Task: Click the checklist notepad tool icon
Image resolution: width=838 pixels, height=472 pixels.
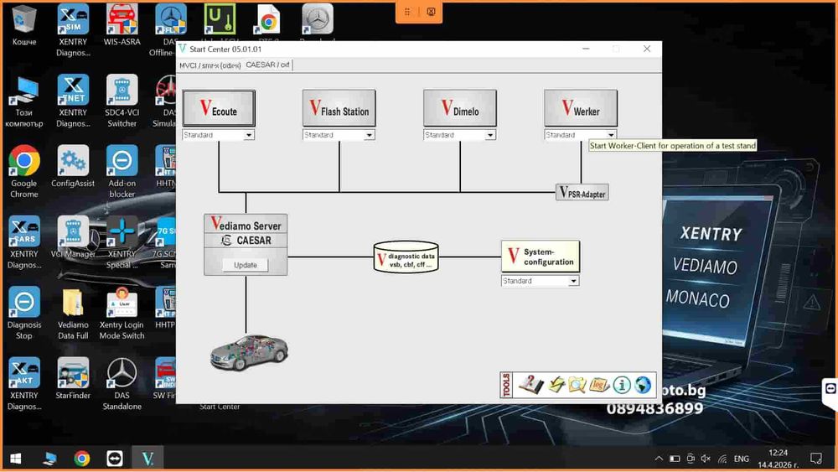Action: pos(557,384)
